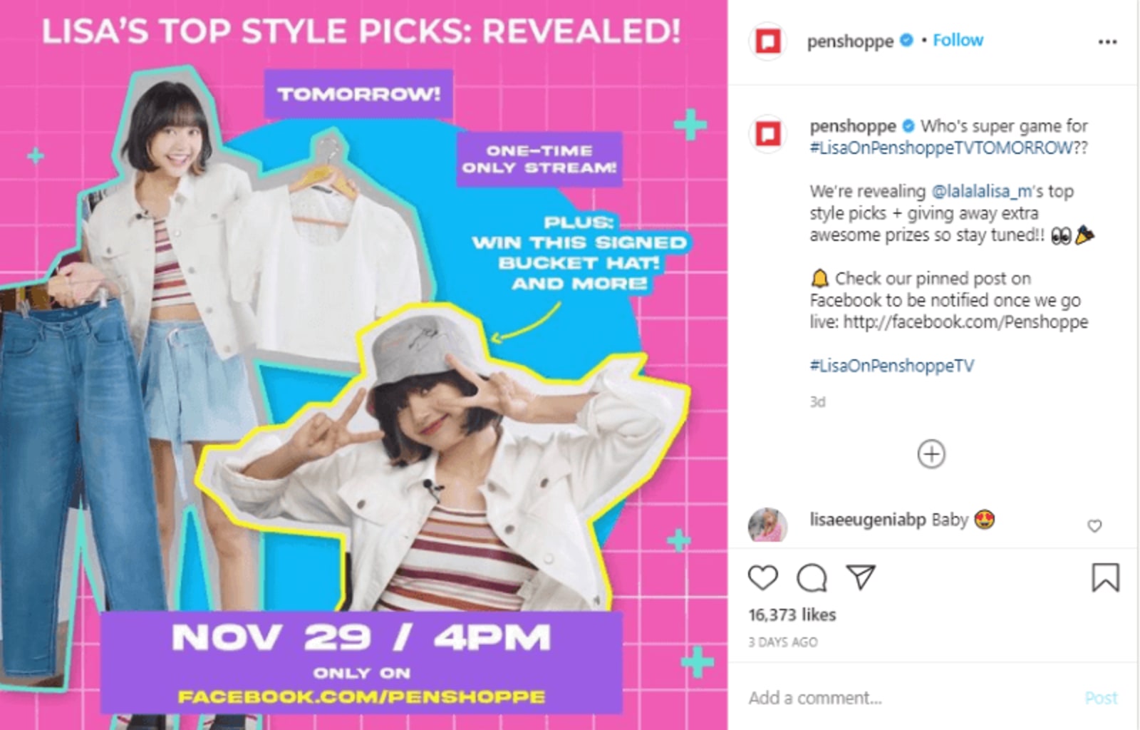This screenshot has height=730, width=1140.
Task: Open the lisaeeugeniabp commenter username
Action: [x=867, y=520]
